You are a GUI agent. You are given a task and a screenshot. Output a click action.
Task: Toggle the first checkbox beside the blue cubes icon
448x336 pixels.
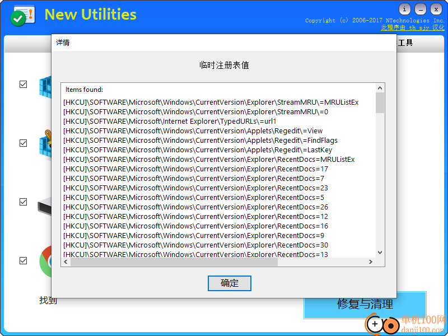pyautogui.click(x=23, y=85)
